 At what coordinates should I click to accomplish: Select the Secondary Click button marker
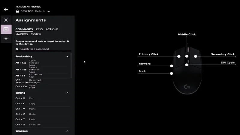coord(195,56)
